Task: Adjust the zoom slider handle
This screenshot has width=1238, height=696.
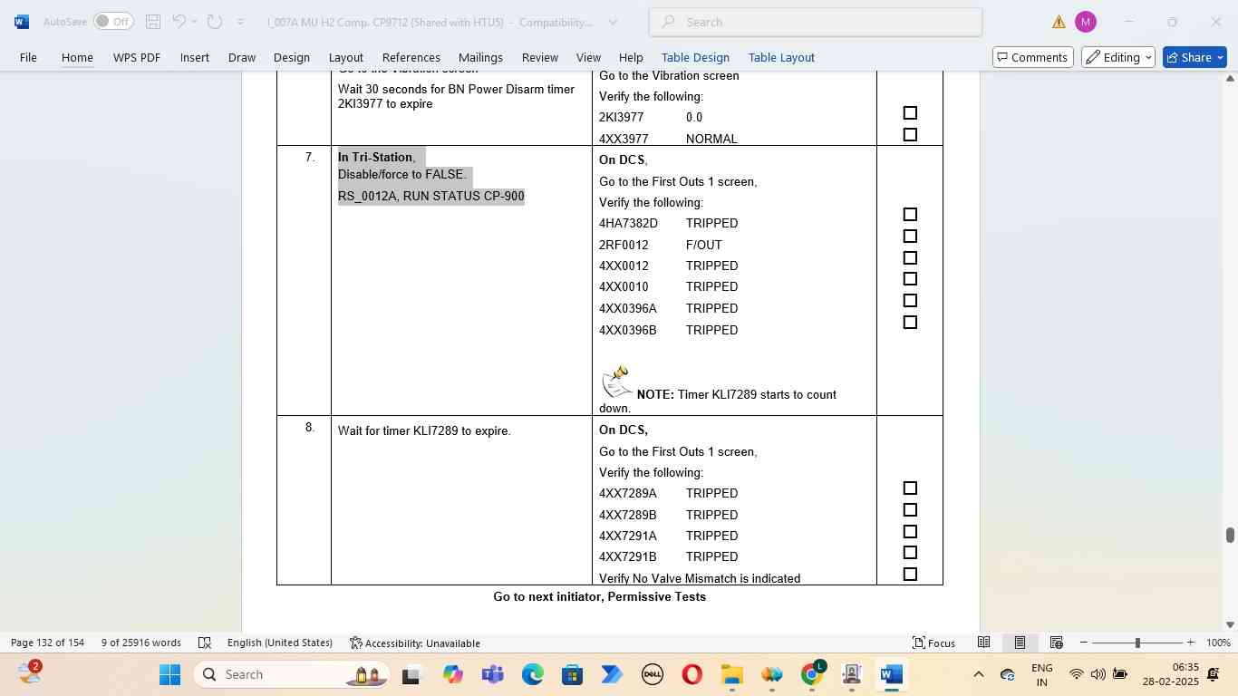Action: coord(1137,643)
